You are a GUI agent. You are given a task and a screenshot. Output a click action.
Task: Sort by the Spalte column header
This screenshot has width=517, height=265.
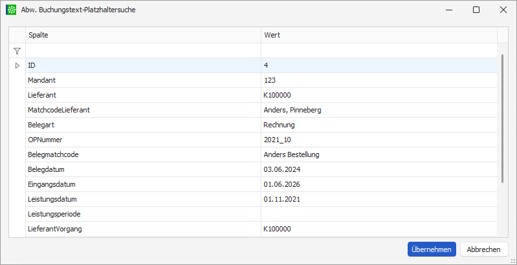tap(143, 35)
